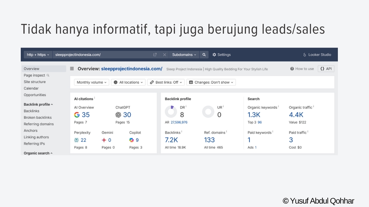Click info icon beside Organic keywords
Viewport: 369px width, 207px height.
click(279, 106)
